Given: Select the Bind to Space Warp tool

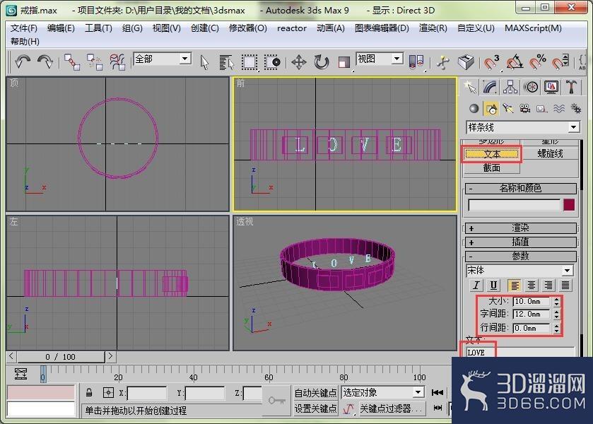Looking at the screenshot, I should pyautogui.click(x=117, y=61).
